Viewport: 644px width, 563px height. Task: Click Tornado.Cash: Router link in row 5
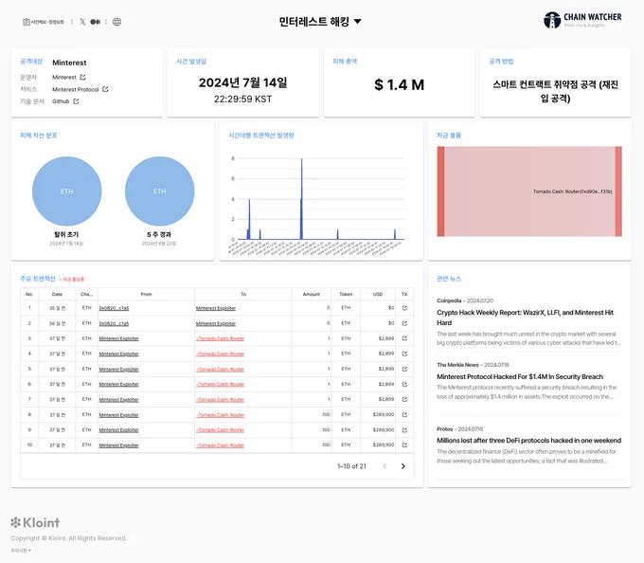coord(220,370)
